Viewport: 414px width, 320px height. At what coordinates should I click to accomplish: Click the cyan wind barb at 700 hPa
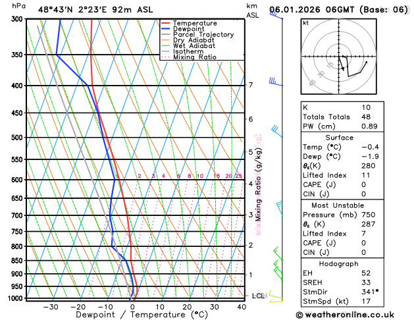tap(280, 209)
